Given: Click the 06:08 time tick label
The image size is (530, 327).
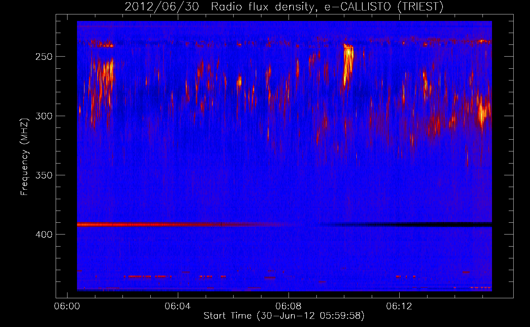Looking at the screenshot, I should pos(288,306).
